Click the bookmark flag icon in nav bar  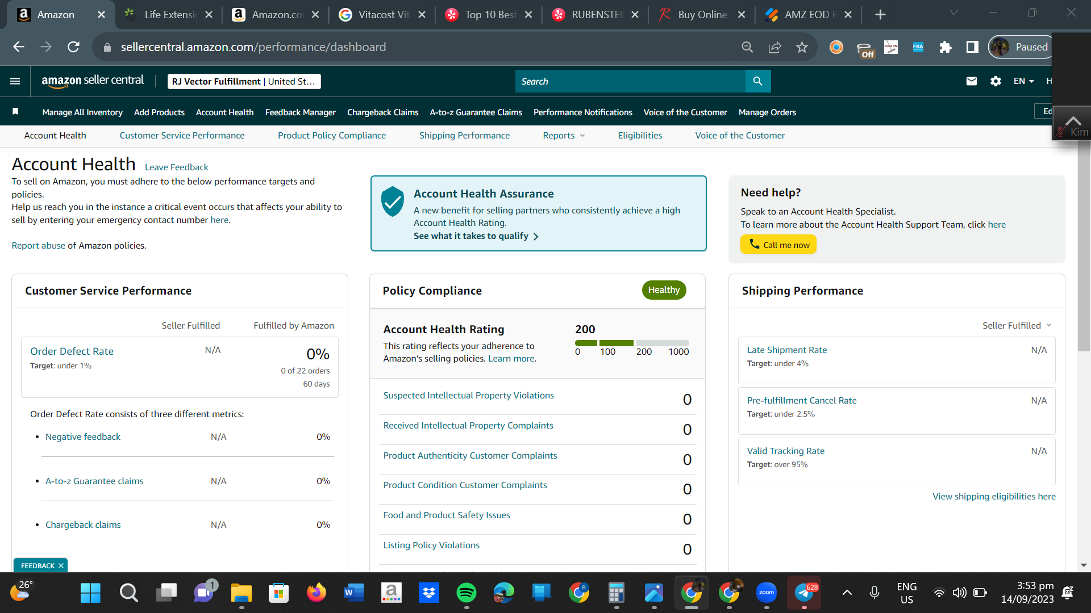tap(15, 112)
